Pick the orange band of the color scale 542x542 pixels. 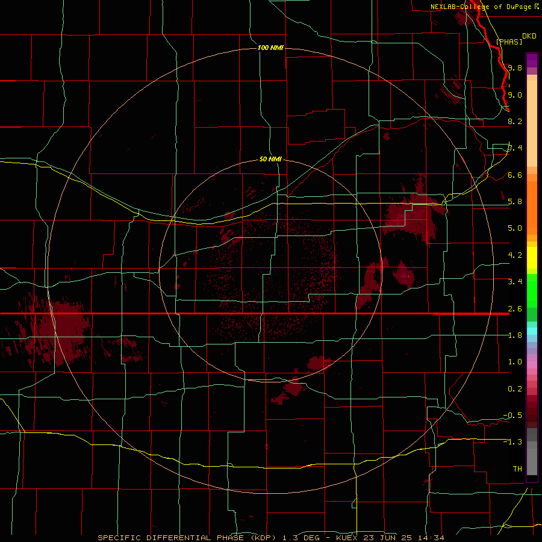point(532,207)
